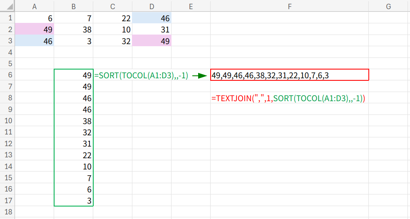Click the green SORT formula text
Viewport: 410px width, 219px height.
coord(142,76)
